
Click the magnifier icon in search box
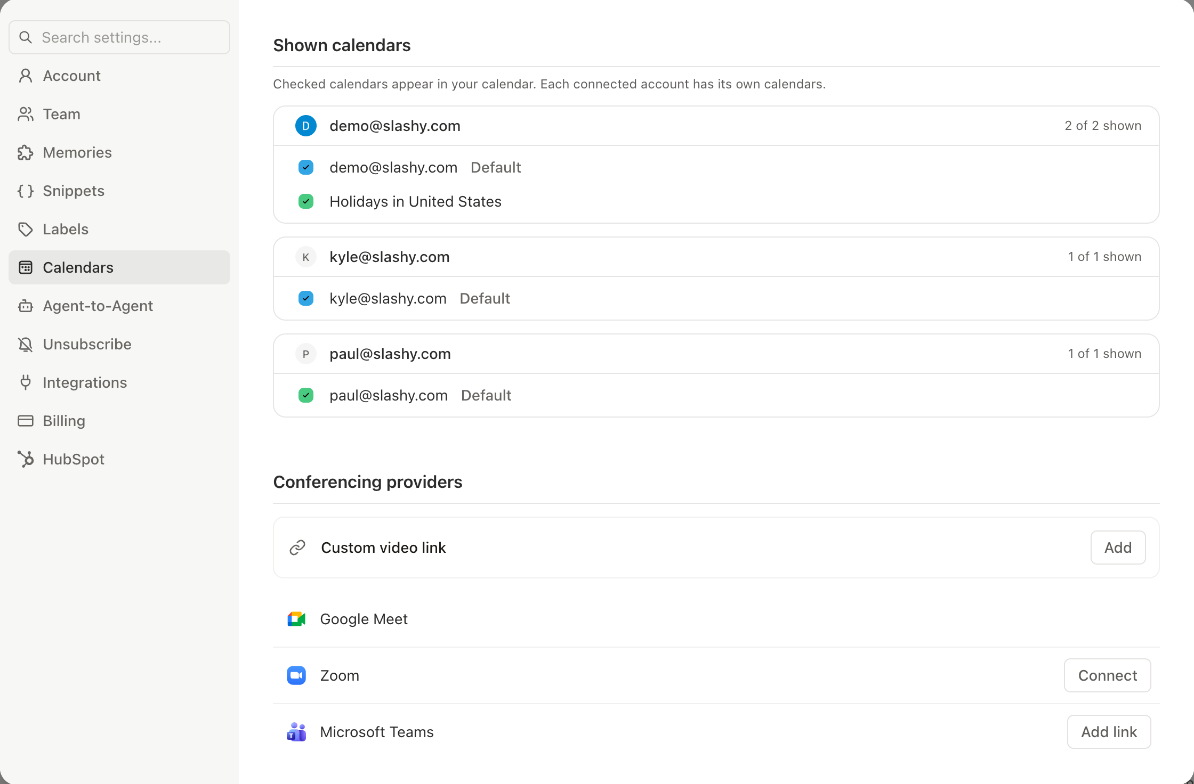click(x=26, y=37)
